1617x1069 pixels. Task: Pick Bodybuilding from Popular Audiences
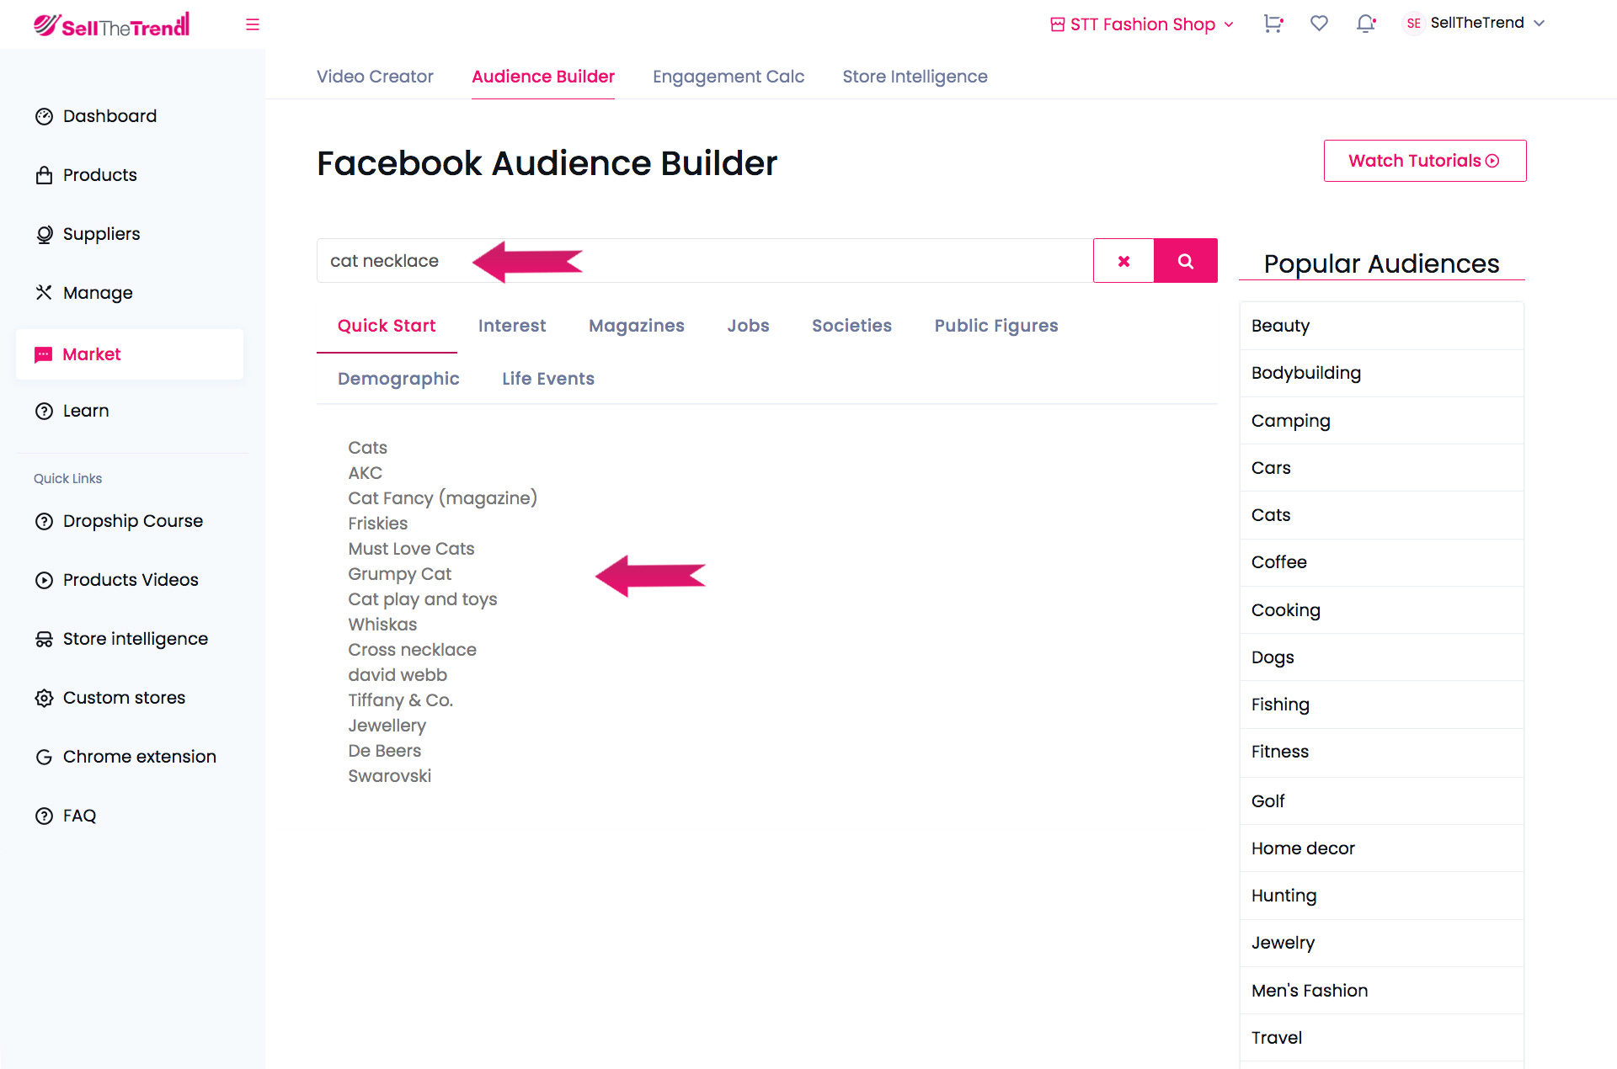pyautogui.click(x=1306, y=373)
